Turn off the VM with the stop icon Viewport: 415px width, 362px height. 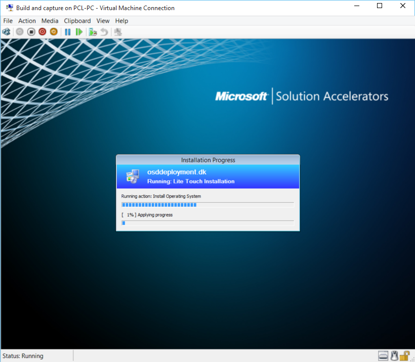coord(31,32)
